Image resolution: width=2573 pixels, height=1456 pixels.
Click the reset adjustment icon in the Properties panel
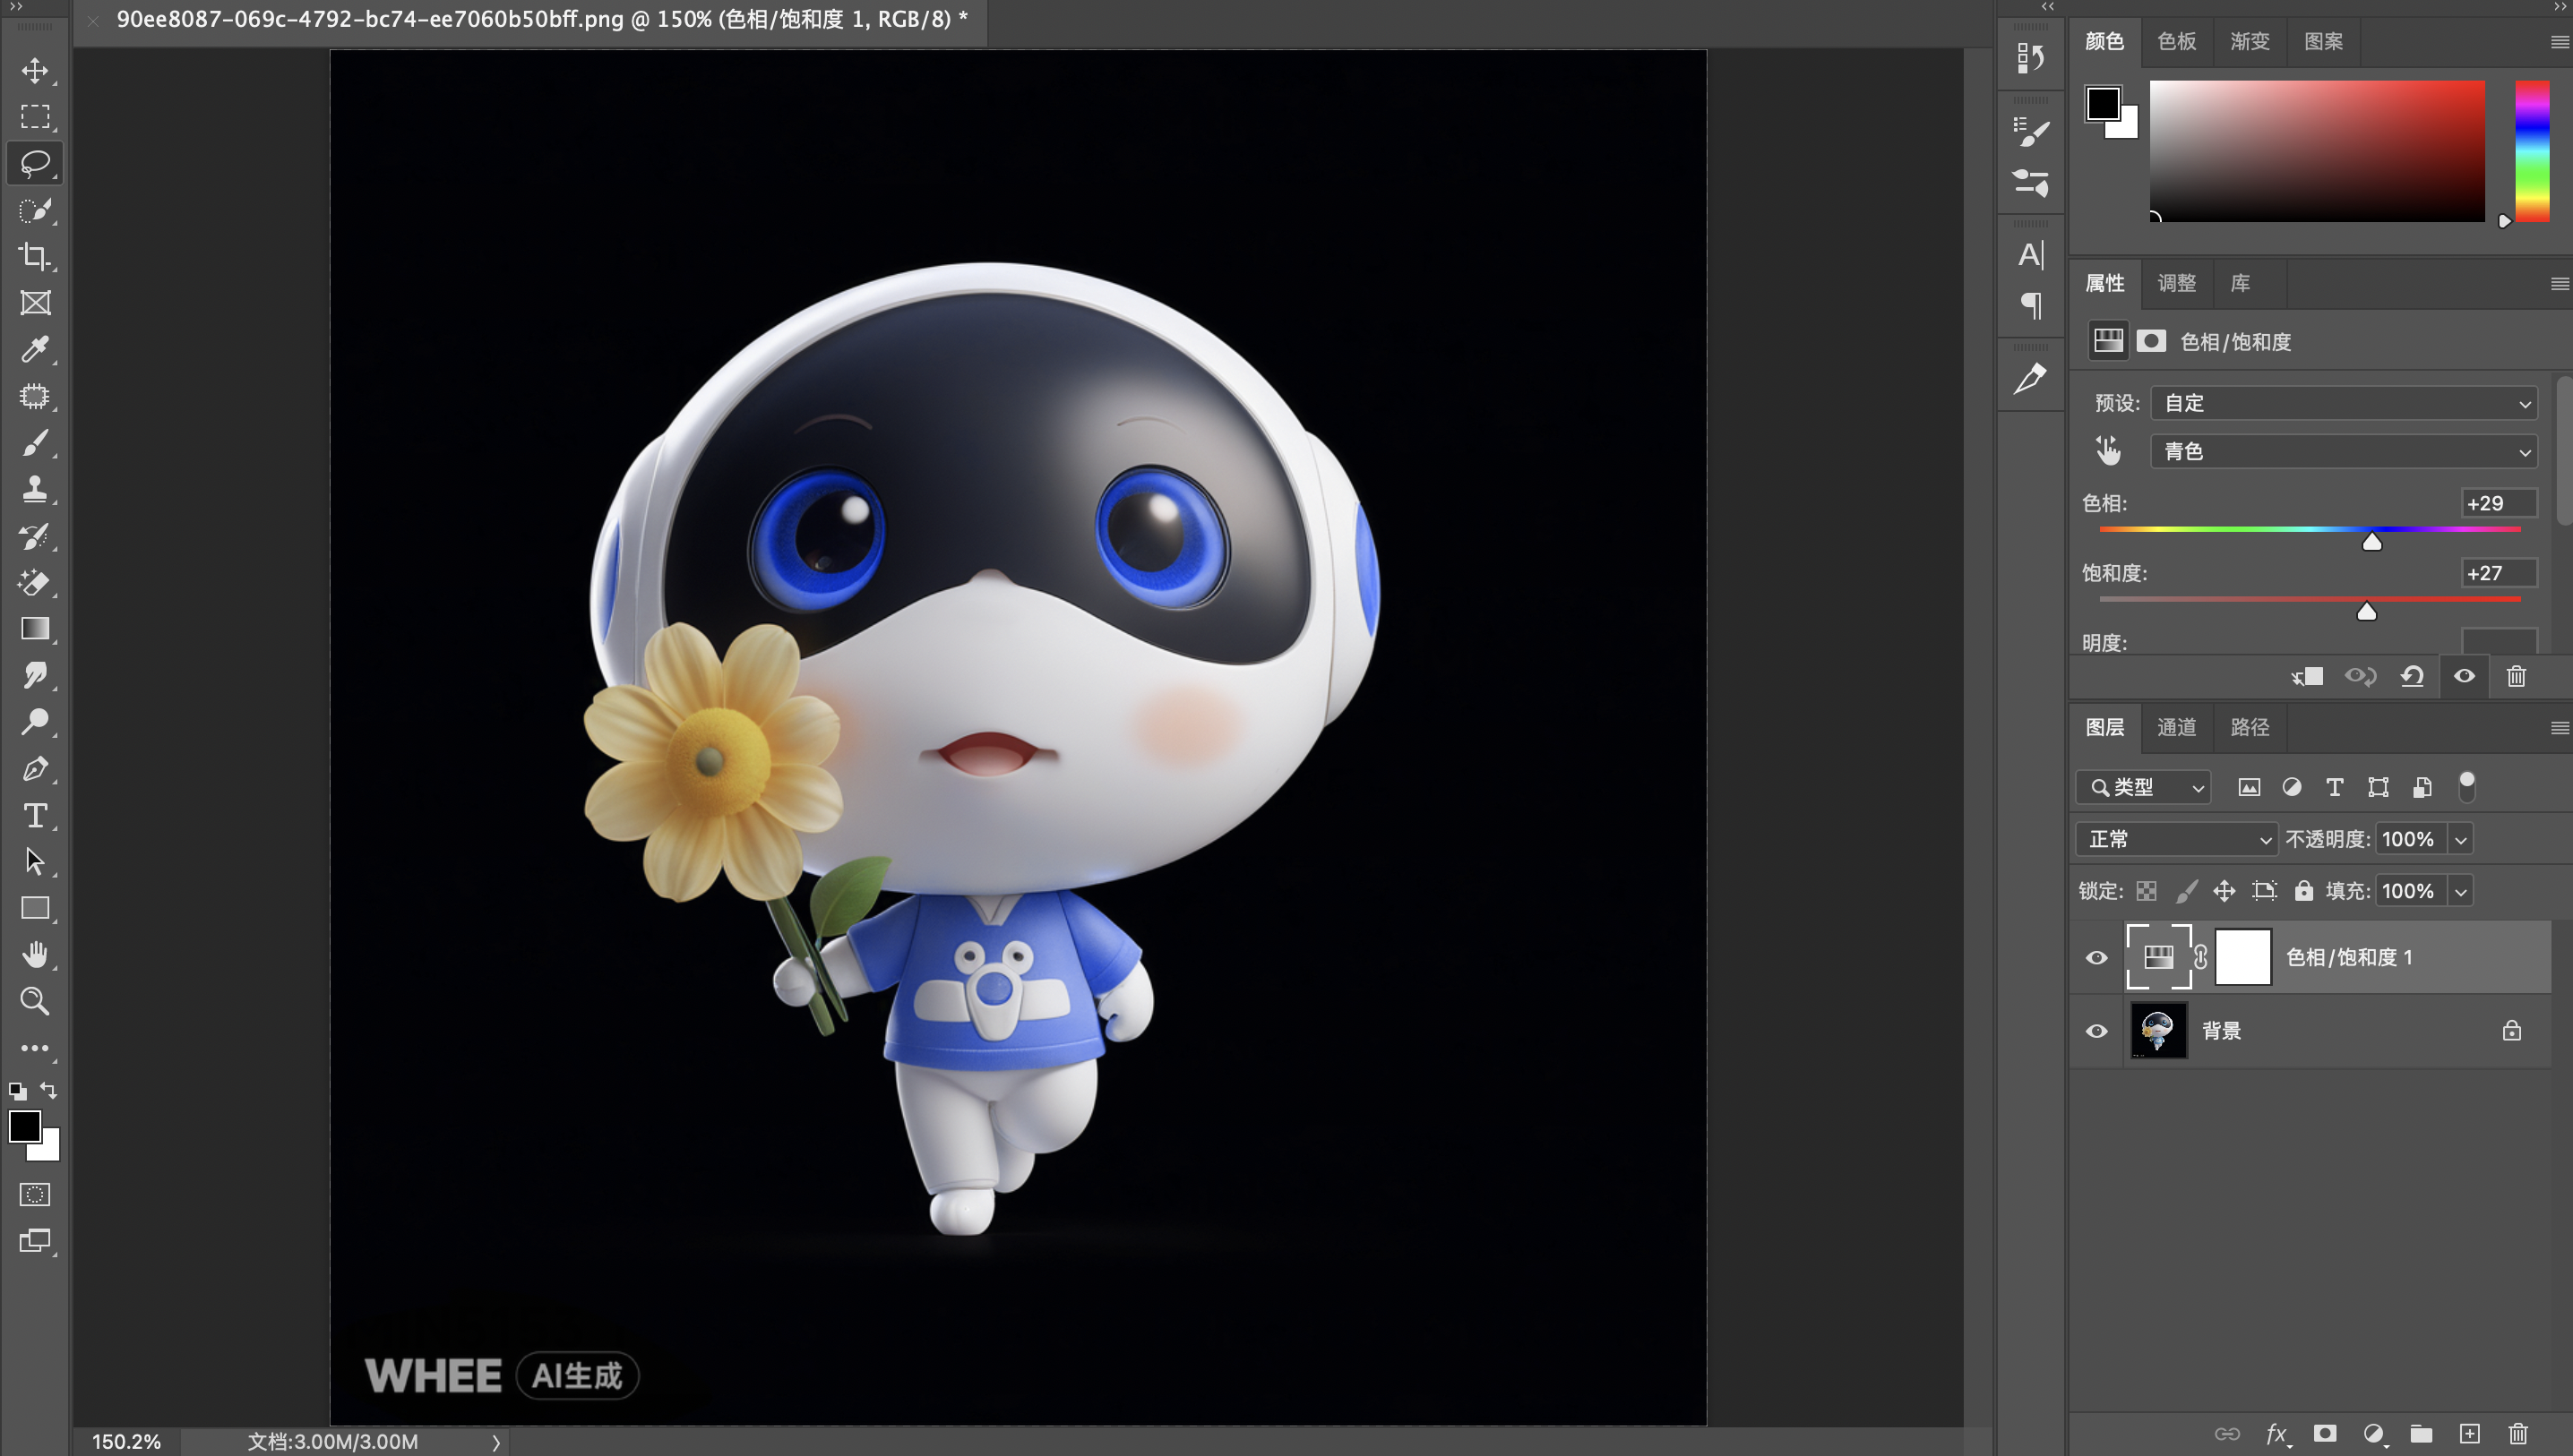point(2411,677)
